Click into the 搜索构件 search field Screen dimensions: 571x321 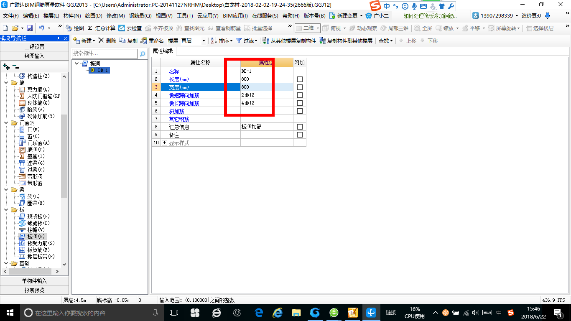click(105, 53)
